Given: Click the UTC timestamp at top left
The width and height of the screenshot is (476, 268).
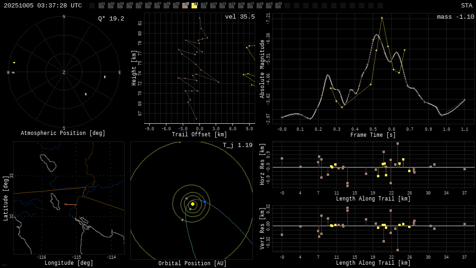Looking at the screenshot, I should 43,6.
